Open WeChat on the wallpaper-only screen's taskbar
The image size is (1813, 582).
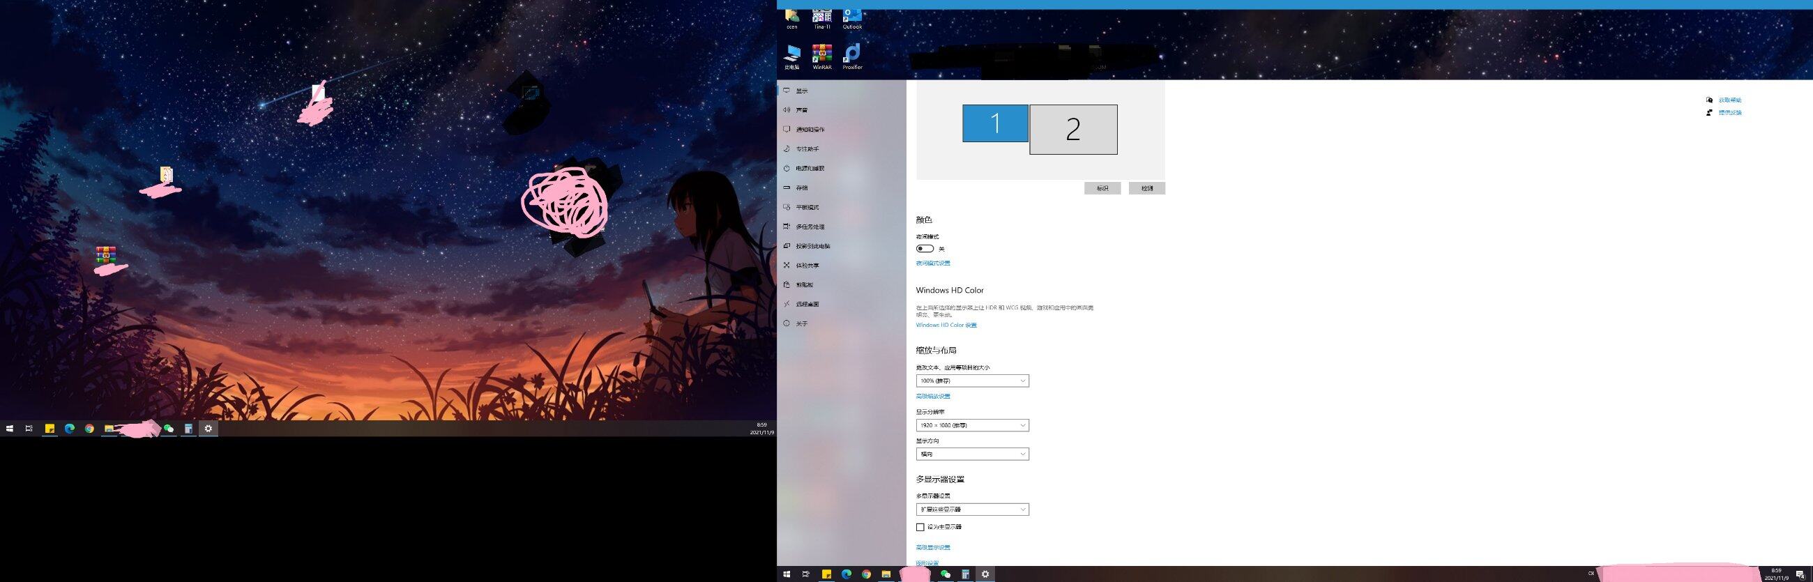[x=168, y=429]
